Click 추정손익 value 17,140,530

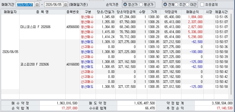tap(225, 108)
